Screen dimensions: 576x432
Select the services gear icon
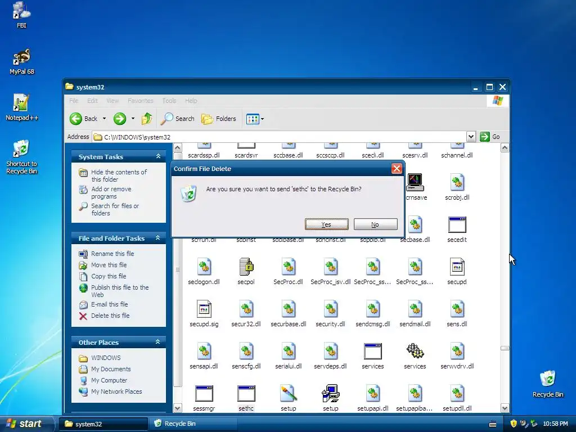click(x=415, y=351)
